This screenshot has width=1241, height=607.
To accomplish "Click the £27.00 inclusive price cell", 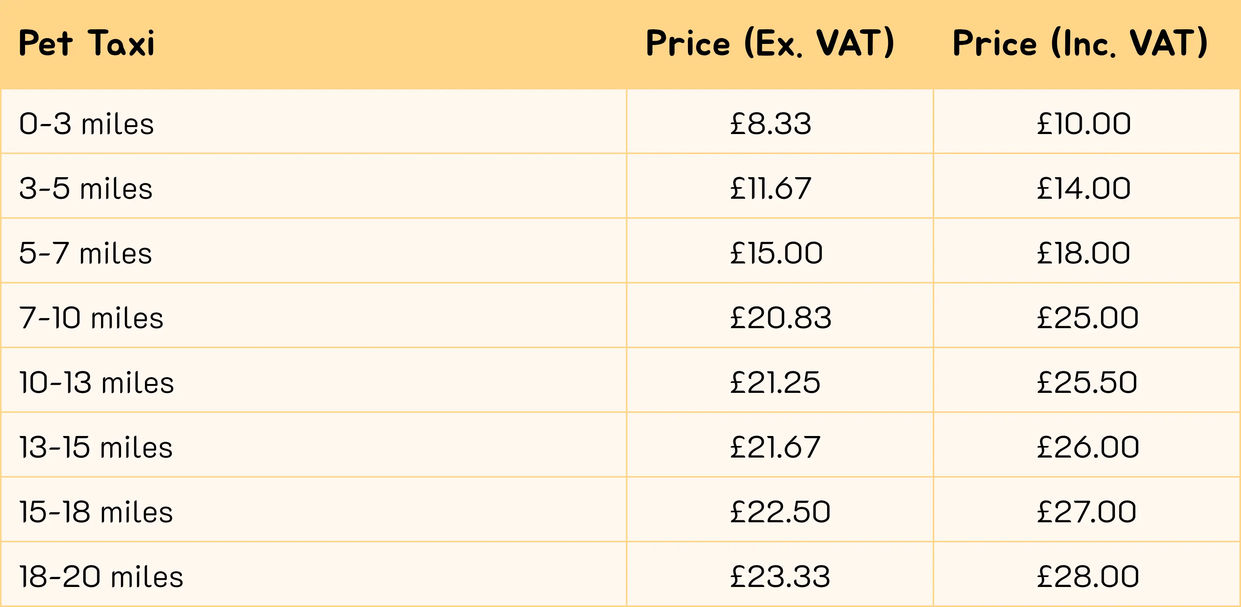I will 1087,512.
